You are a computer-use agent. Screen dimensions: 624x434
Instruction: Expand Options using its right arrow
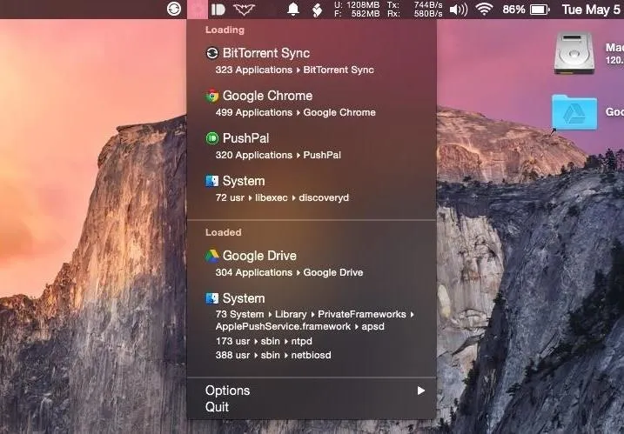pyautogui.click(x=420, y=391)
